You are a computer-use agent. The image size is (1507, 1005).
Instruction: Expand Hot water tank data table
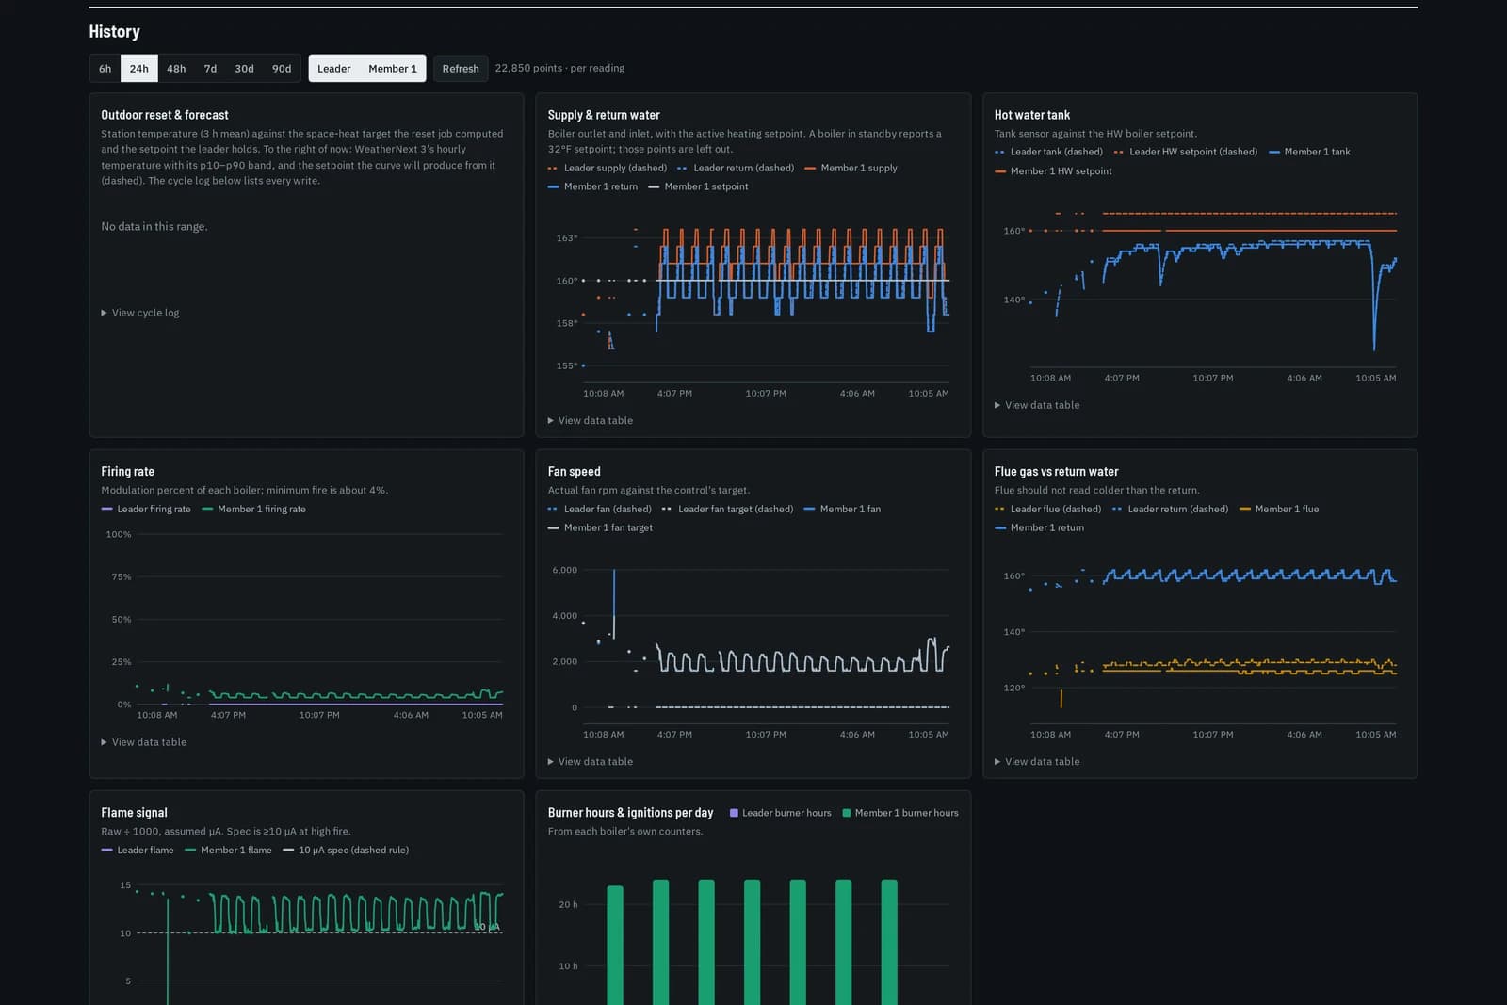(x=1037, y=405)
